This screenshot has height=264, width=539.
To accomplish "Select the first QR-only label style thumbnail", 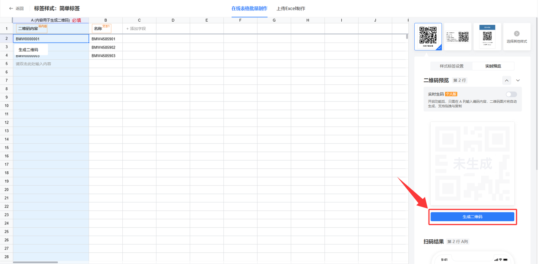I will (428, 36).
